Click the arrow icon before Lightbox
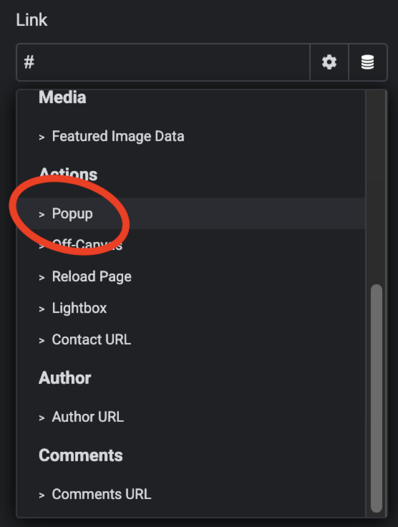This screenshot has height=527, width=398. (x=42, y=309)
